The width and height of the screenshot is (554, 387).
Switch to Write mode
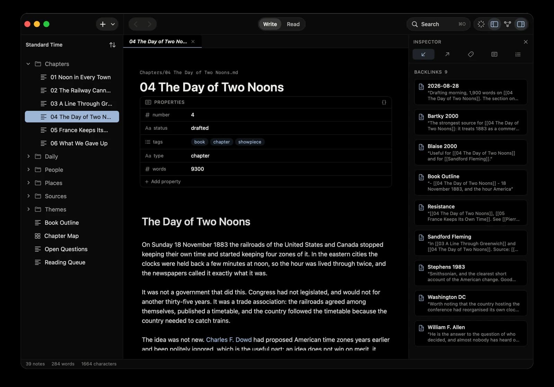tap(270, 24)
